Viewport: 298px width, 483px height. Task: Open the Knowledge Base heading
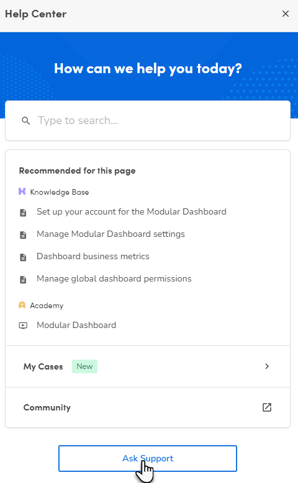click(x=60, y=192)
